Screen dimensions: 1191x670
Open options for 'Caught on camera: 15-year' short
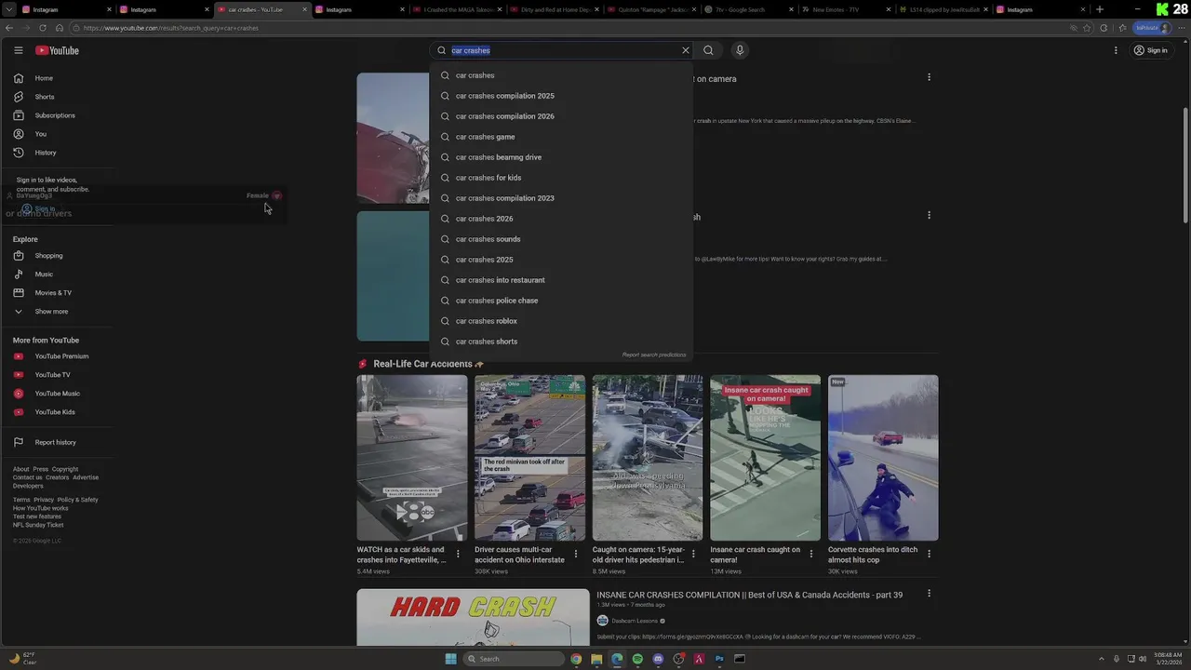[693, 554]
